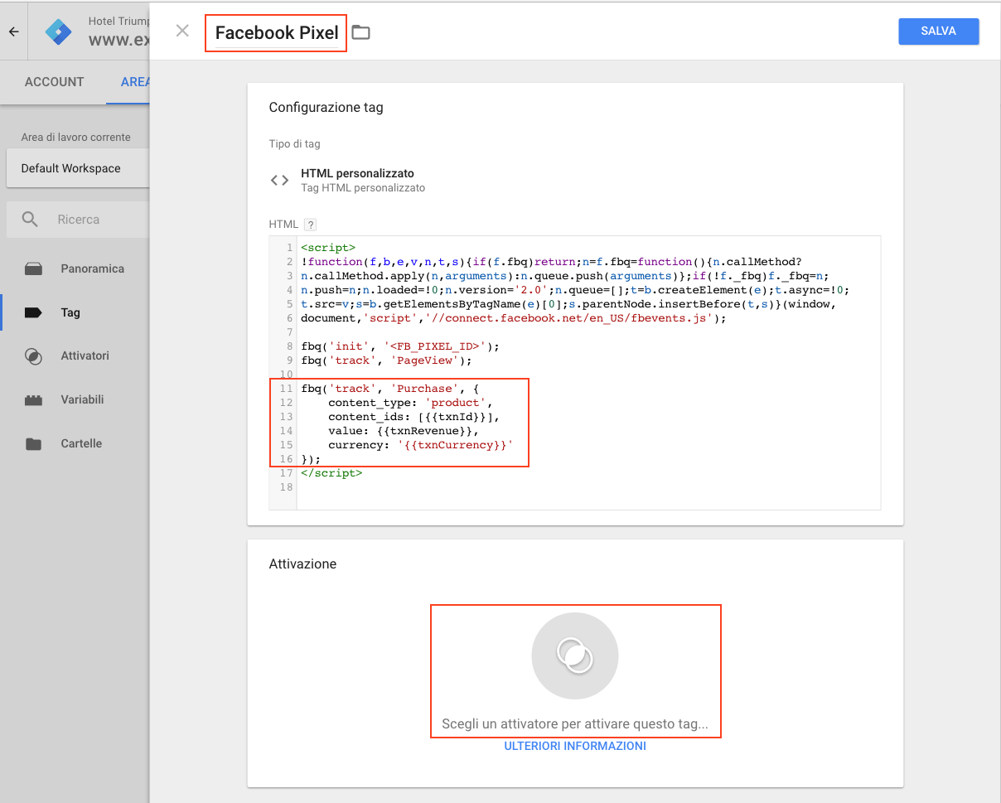Click the 'PageView' track line in code

[386, 360]
